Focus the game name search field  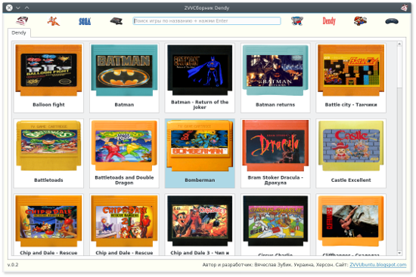pyautogui.click(x=206, y=21)
